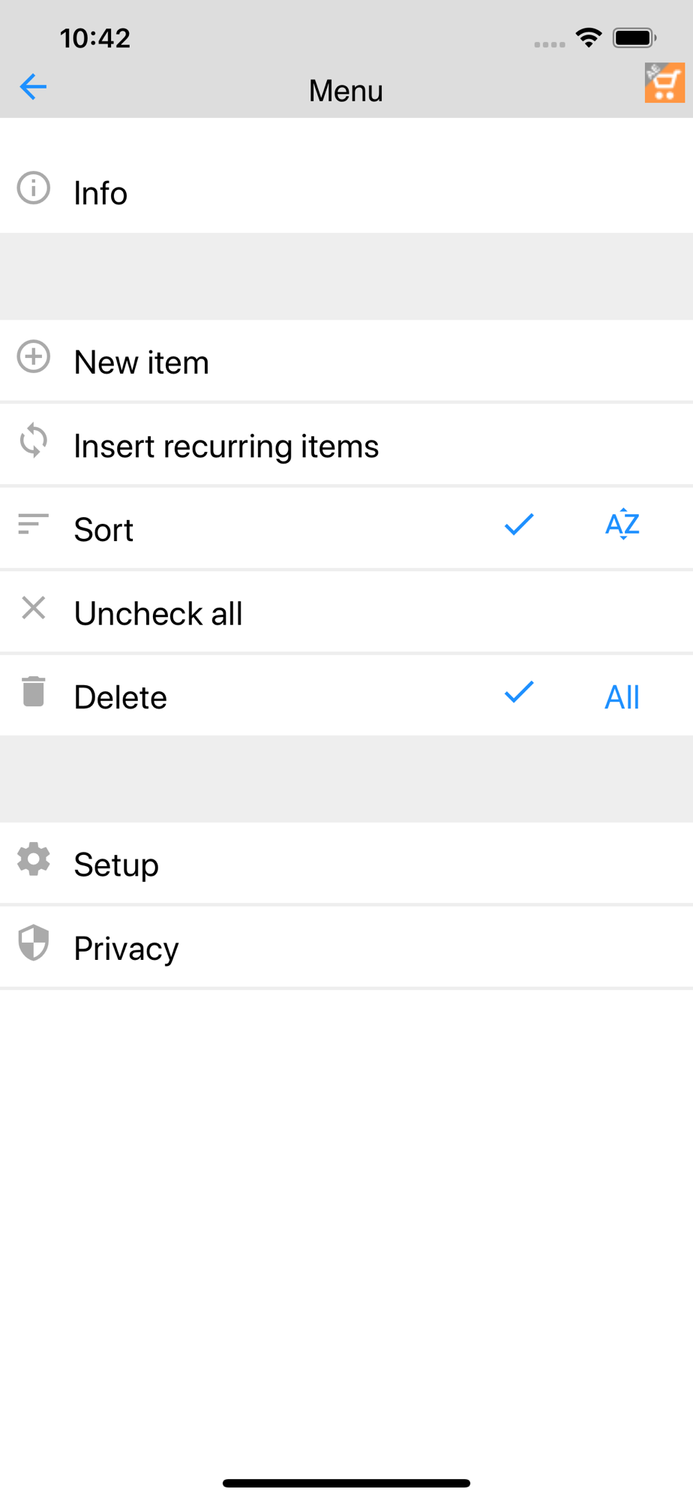Choose the AZ alphabetical sort option
693x1501 pixels.
coord(622,524)
